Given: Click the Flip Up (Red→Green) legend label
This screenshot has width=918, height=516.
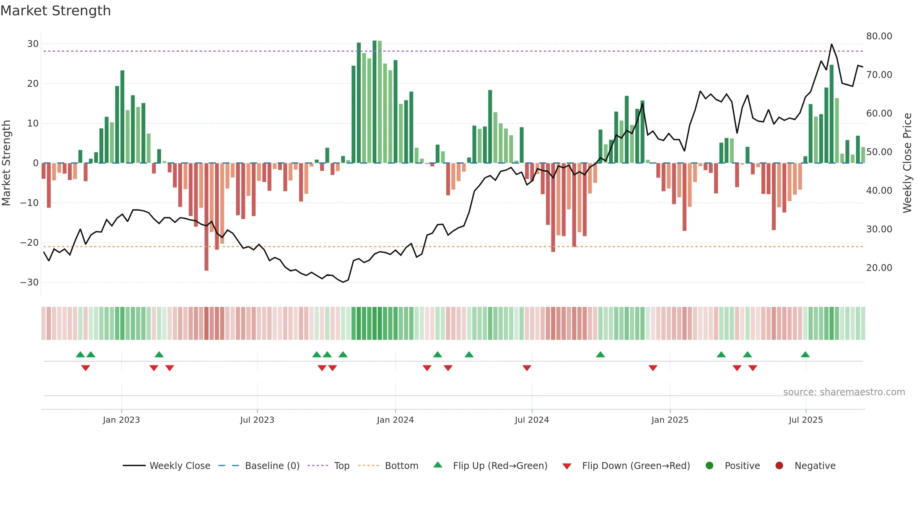Looking at the screenshot, I should click(x=500, y=466).
